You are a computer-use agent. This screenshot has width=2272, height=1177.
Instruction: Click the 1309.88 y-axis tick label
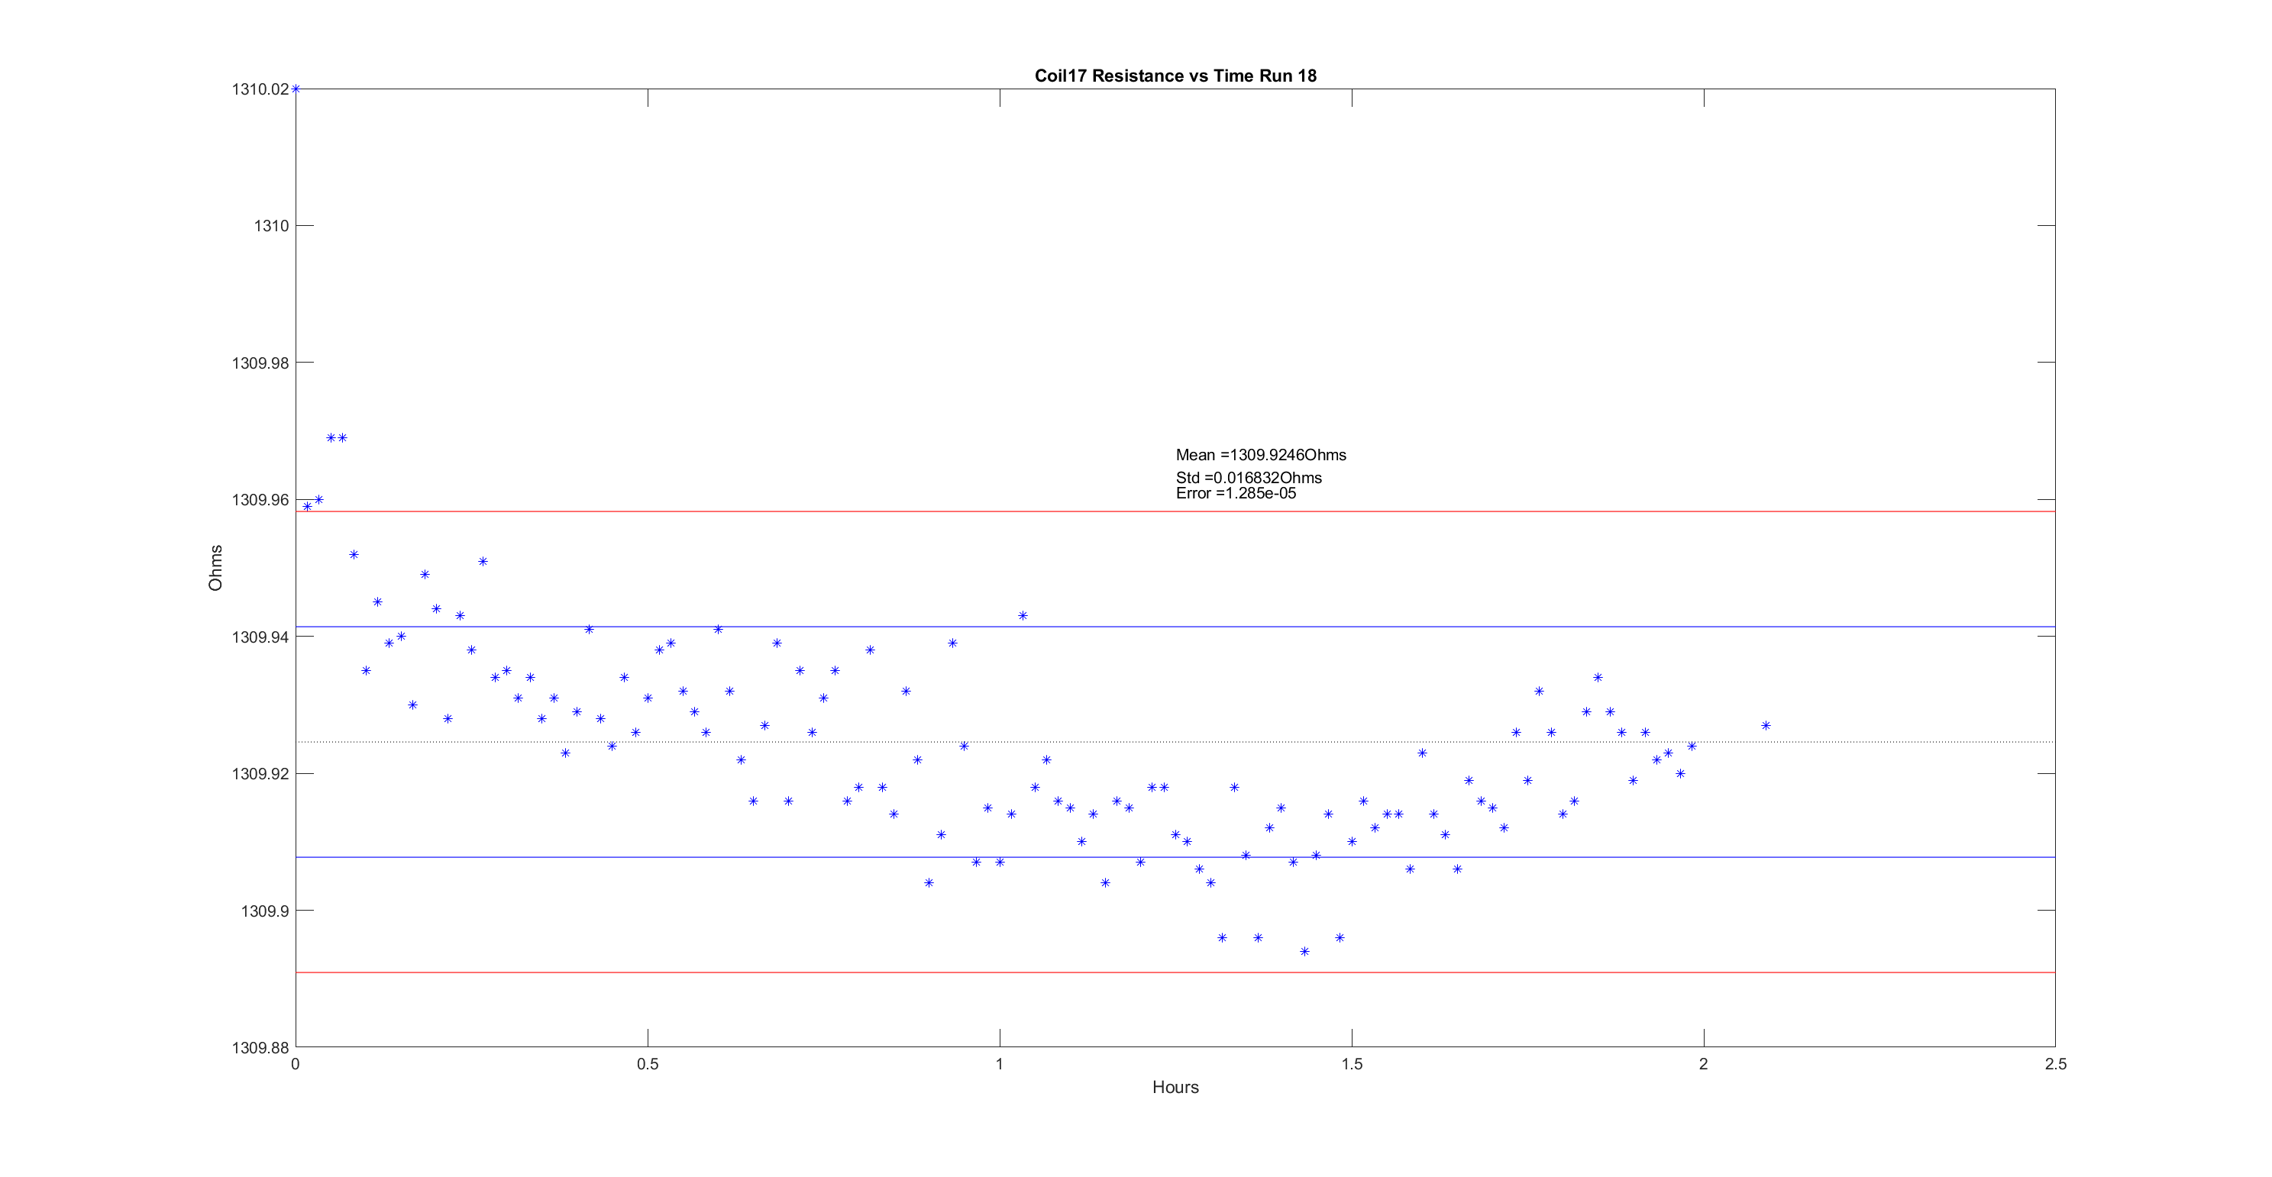(x=260, y=1047)
